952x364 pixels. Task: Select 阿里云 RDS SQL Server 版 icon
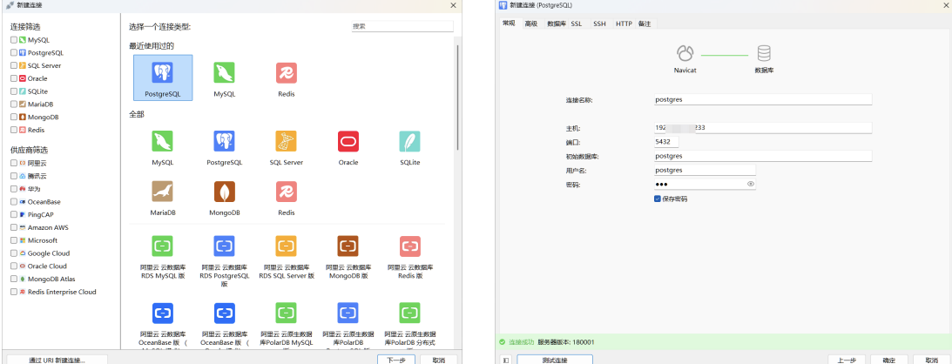click(x=286, y=246)
